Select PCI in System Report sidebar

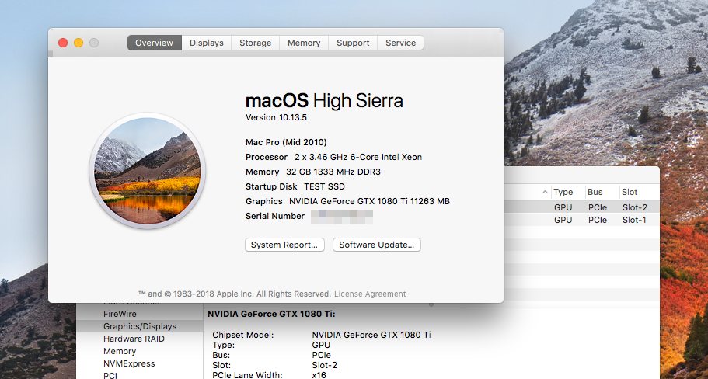(x=110, y=375)
